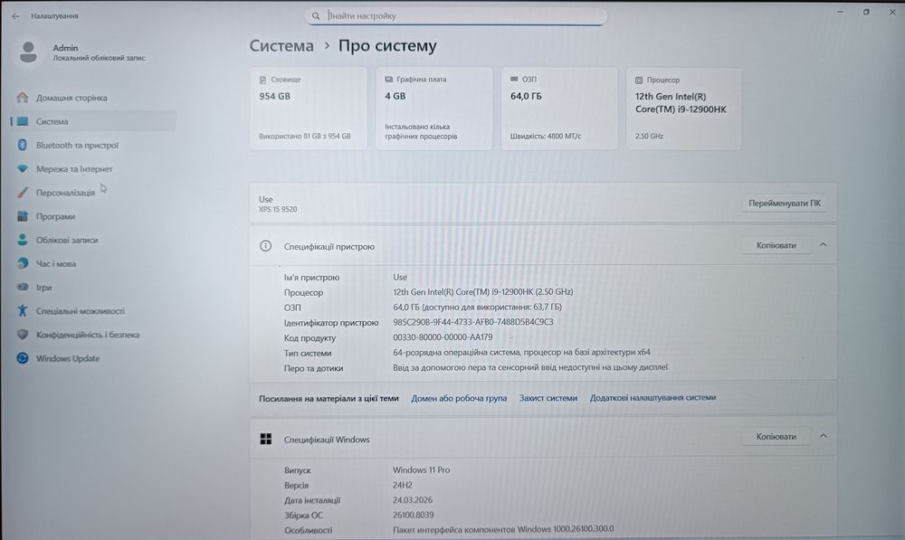Click the Облікові записи person icon
The height and width of the screenshot is (540, 905).
click(23, 240)
